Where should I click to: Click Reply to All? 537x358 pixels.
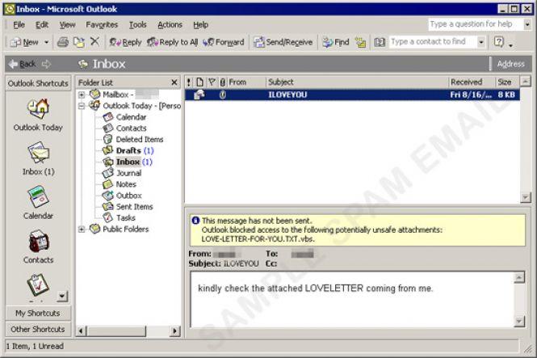(172, 42)
